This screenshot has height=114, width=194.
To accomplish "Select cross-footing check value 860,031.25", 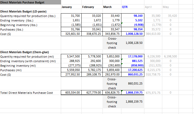I will [x=133, y=83].
